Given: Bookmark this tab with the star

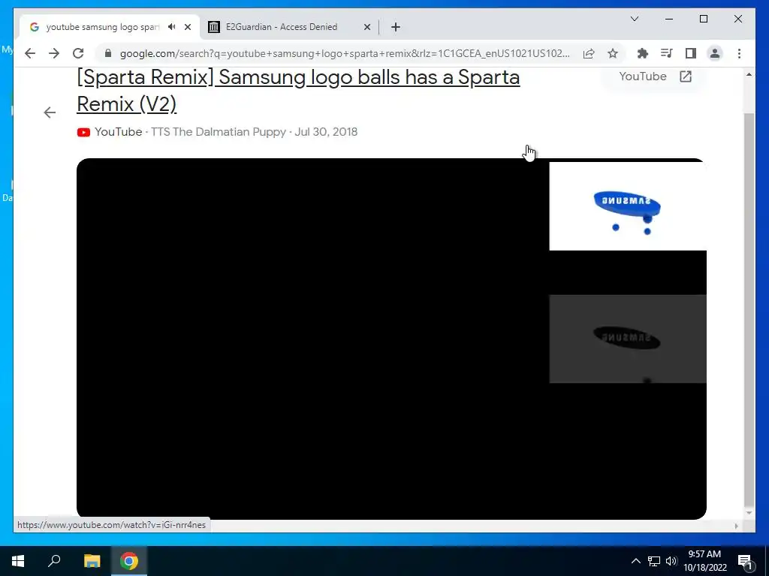Looking at the screenshot, I should pos(613,53).
